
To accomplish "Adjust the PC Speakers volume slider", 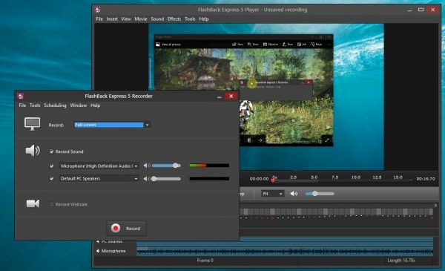I will 166,179.
